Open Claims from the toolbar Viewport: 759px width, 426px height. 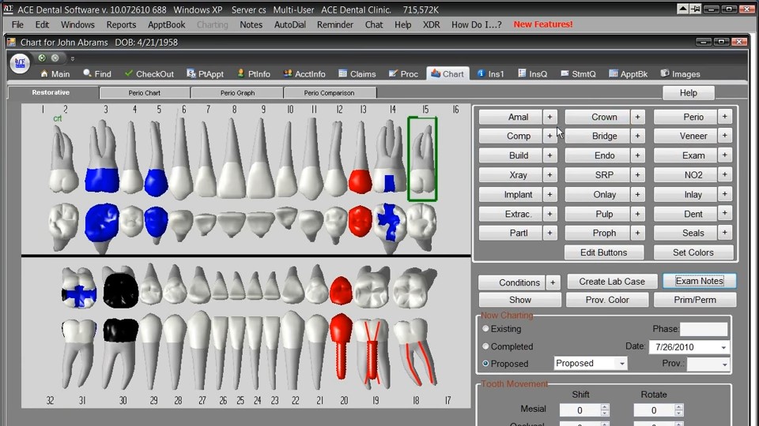[x=357, y=74]
